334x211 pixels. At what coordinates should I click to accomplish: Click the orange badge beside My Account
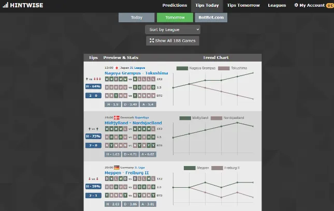tap(330, 5)
